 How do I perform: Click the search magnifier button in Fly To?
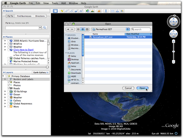pyautogui.click(x=45, y=28)
